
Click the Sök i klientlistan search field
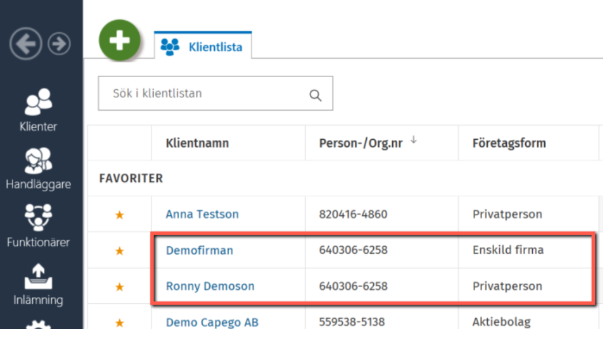[215, 93]
